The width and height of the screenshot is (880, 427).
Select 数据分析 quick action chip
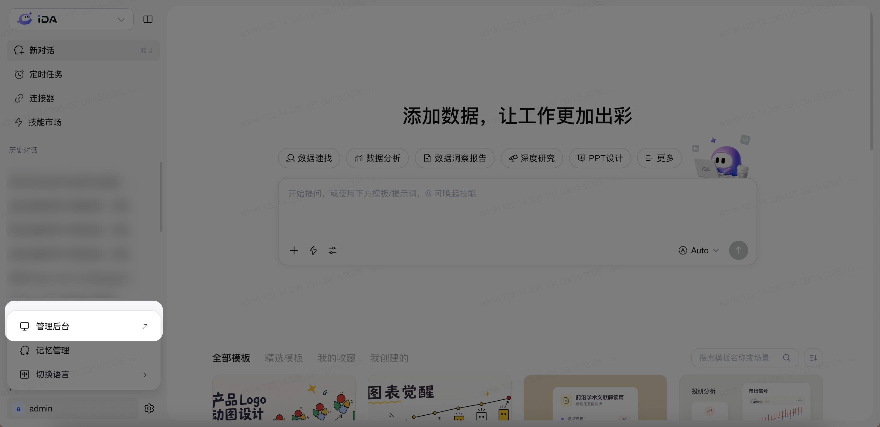point(377,158)
